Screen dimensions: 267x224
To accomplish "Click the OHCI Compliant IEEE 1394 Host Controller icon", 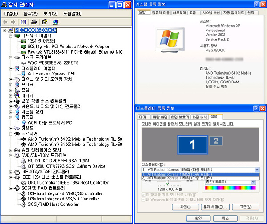I will [23, 183].
